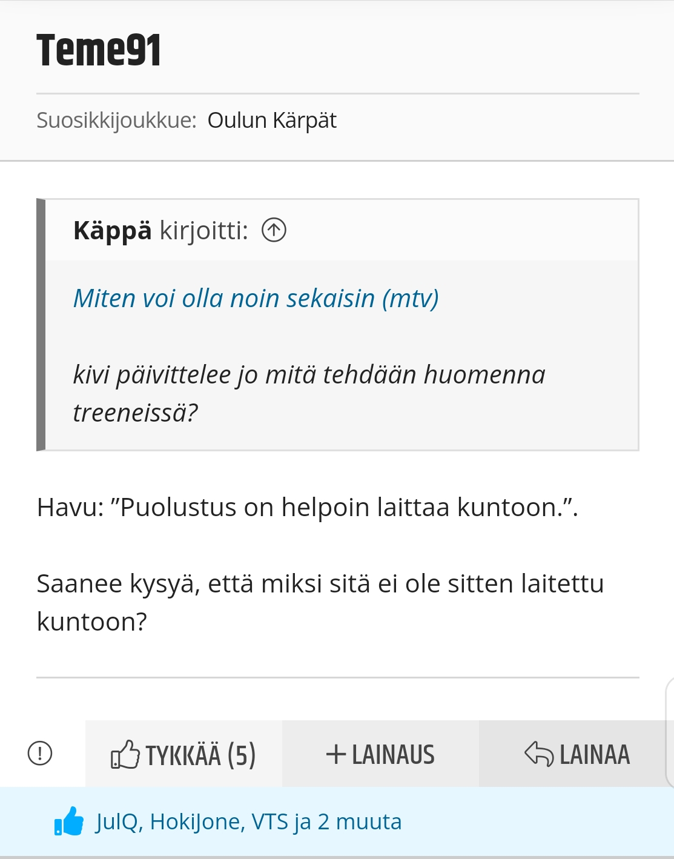Like the post with TYKKÄÄ (5)
This screenshot has height=859, width=674.
[x=183, y=754]
